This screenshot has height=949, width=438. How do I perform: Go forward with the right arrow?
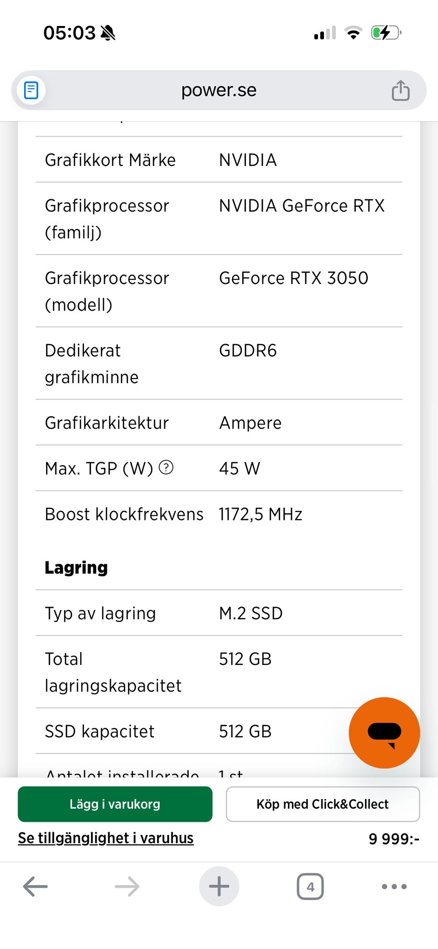coord(127,887)
